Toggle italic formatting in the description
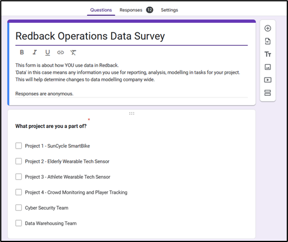 tap(35, 52)
